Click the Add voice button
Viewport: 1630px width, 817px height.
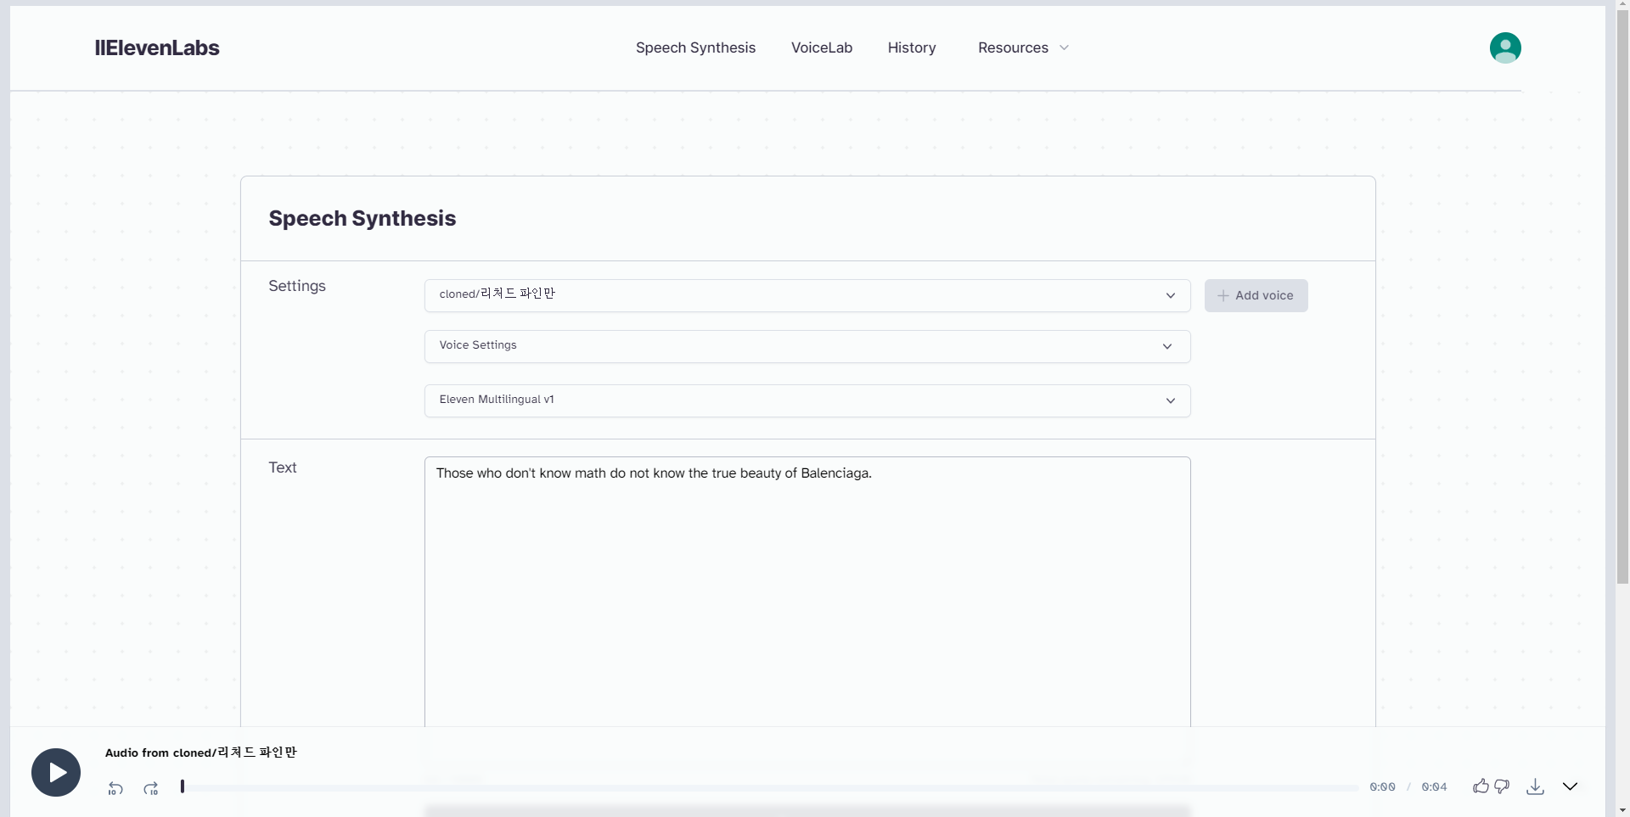(x=1256, y=295)
